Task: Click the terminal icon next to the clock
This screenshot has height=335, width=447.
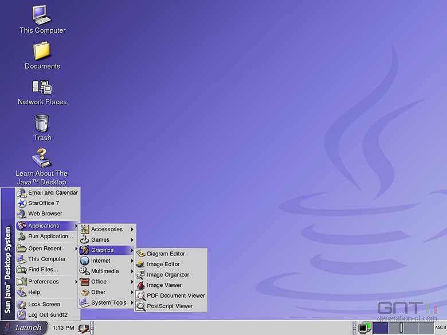Action: (84, 329)
